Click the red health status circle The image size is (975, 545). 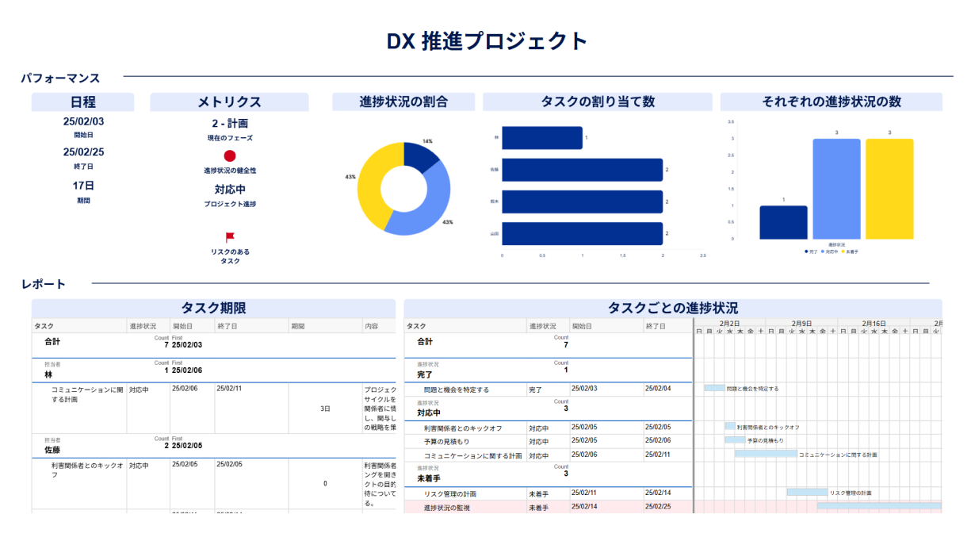[230, 156]
